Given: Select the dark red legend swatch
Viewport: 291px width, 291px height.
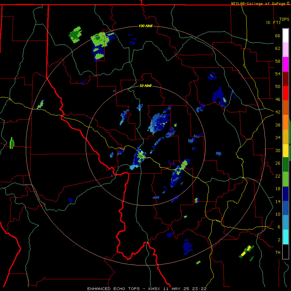Looking at the screenshot, I should (x=286, y=79).
